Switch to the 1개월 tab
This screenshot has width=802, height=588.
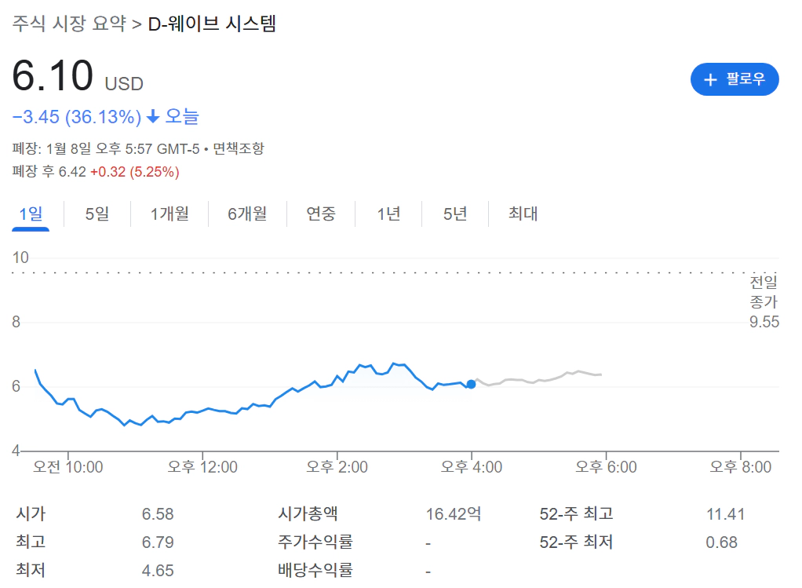[170, 214]
